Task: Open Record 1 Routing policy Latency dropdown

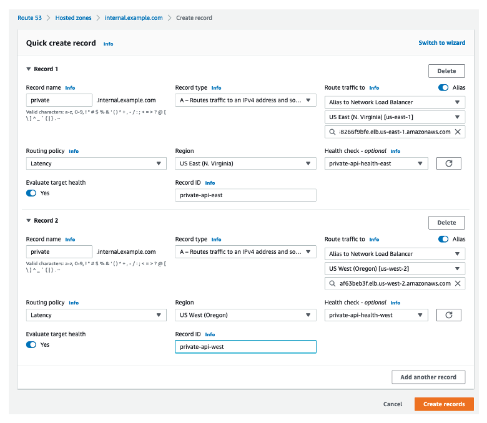Action: 96,163
